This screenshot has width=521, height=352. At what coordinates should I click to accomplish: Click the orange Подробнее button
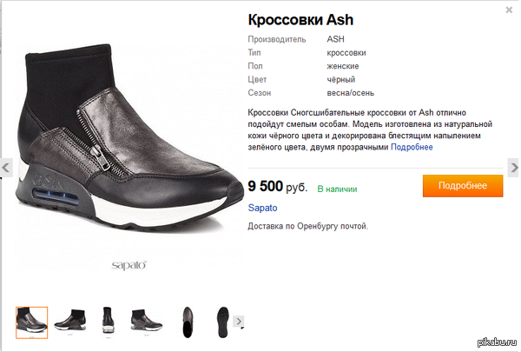coord(463,186)
